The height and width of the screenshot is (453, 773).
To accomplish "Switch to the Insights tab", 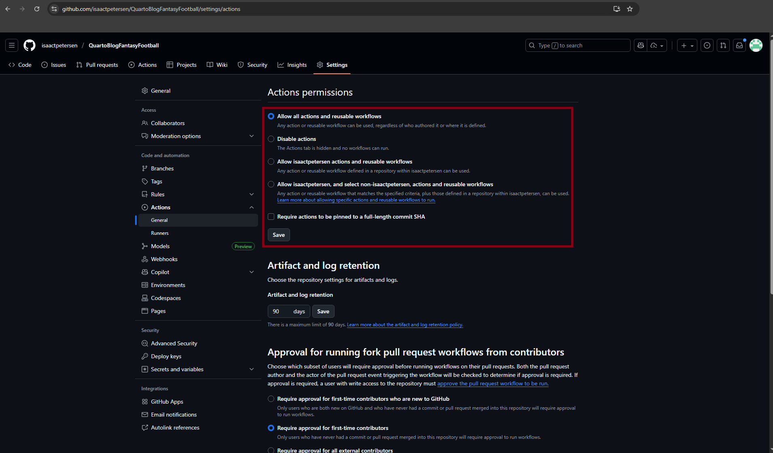I will click(292, 65).
